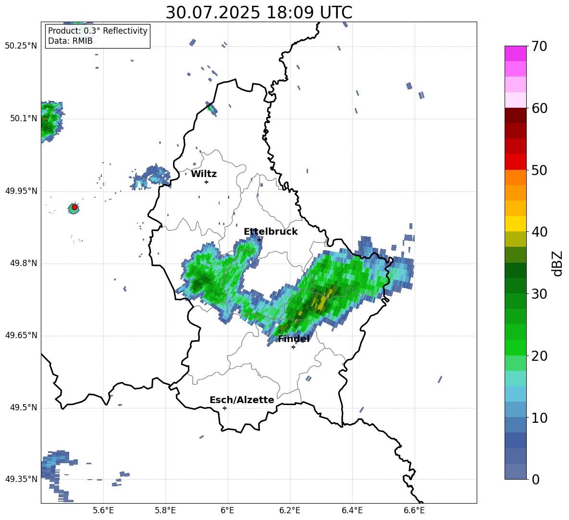Click the colorbar tick label 30

click(x=539, y=294)
